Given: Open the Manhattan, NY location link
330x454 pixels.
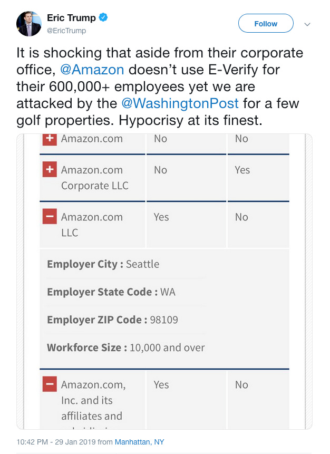Looking at the screenshot, I should click(140, 442).
